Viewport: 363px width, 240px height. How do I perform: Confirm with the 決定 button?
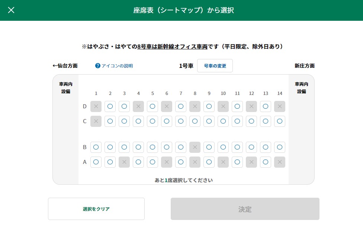point(245,209)
